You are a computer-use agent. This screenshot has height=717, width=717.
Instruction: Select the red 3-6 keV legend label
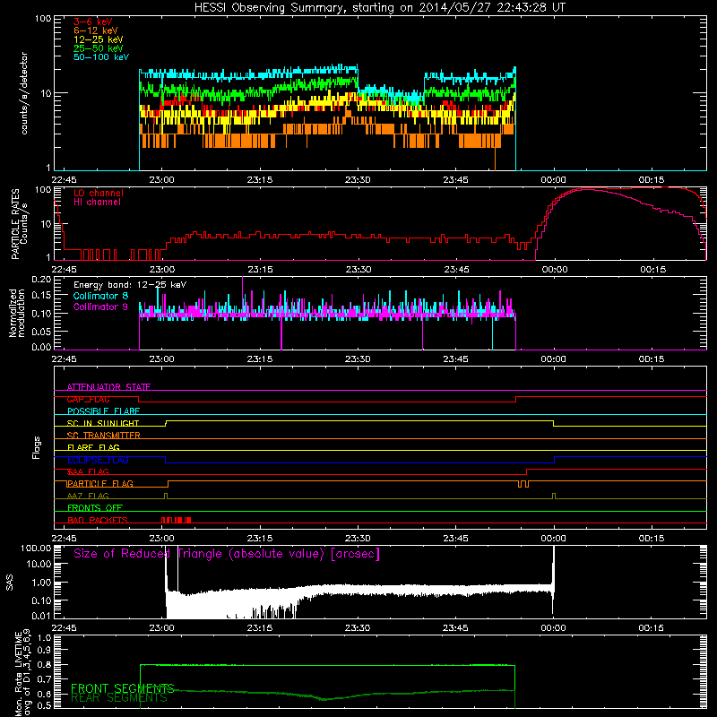tap(92, 22)
